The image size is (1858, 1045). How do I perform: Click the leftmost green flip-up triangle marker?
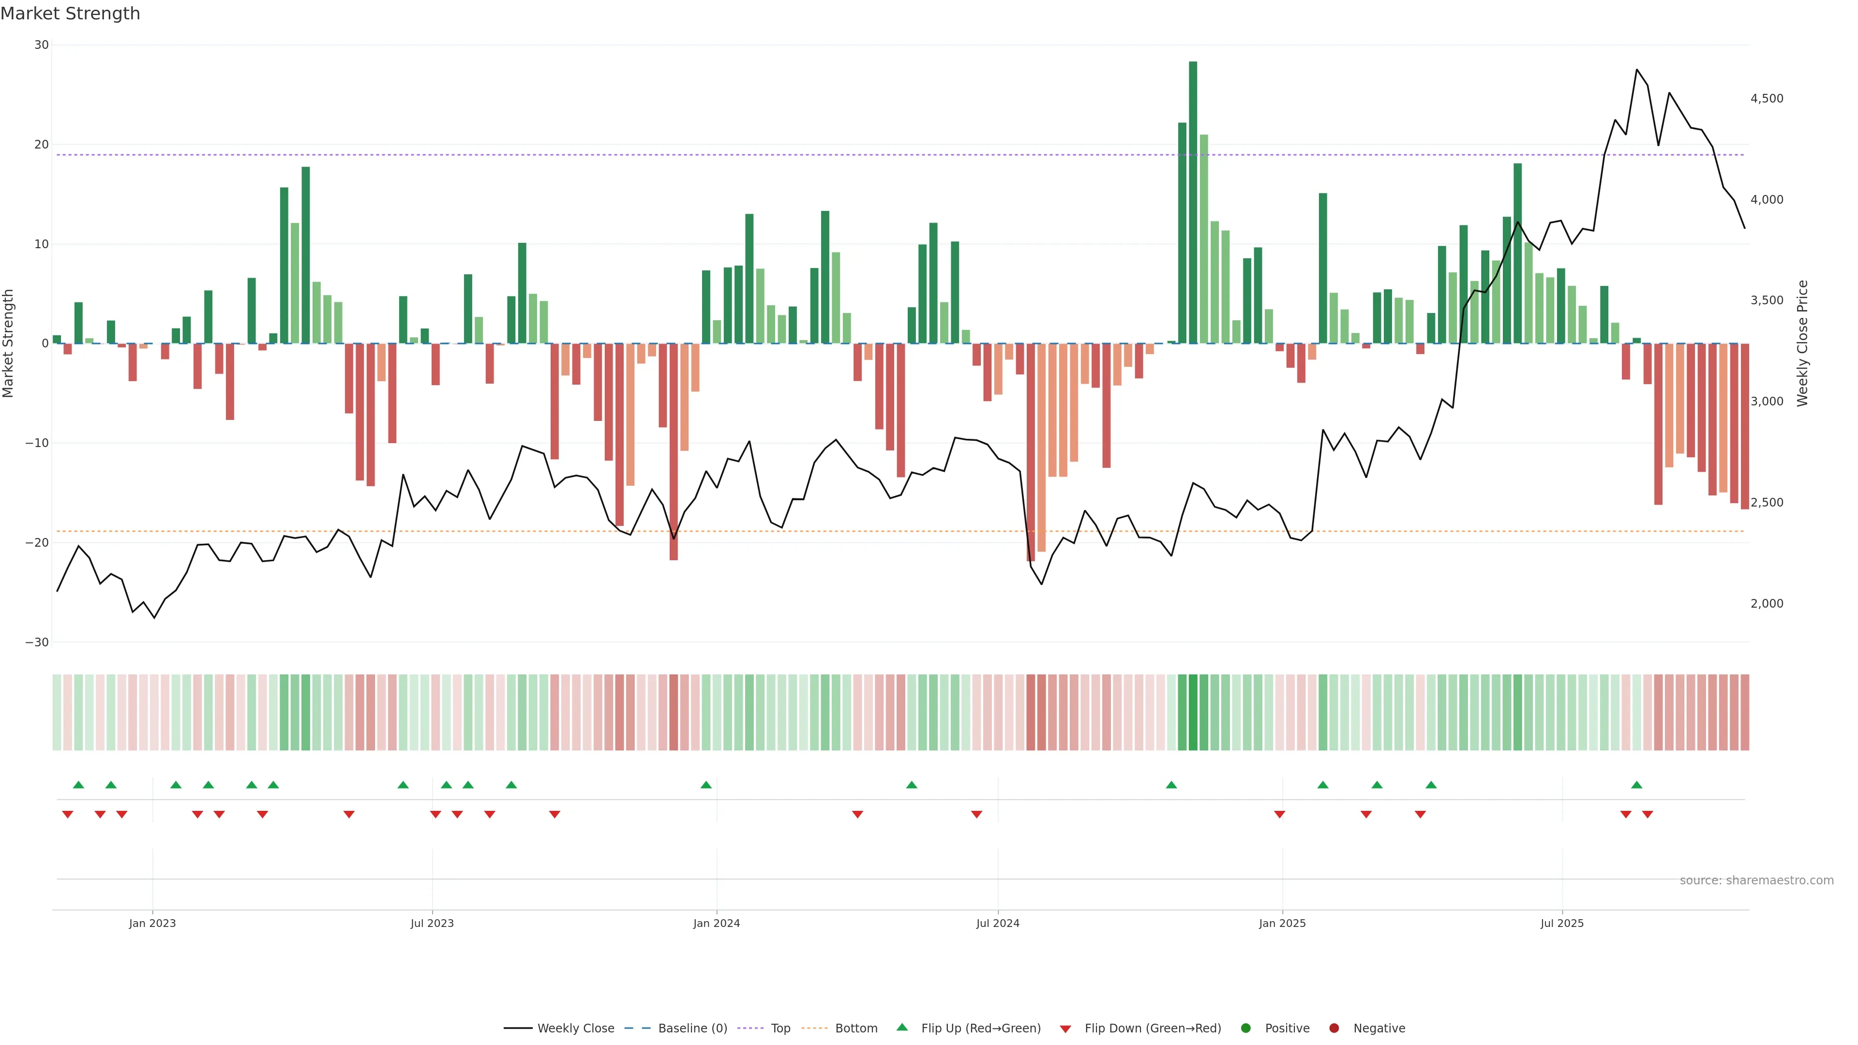click(78, 785)
